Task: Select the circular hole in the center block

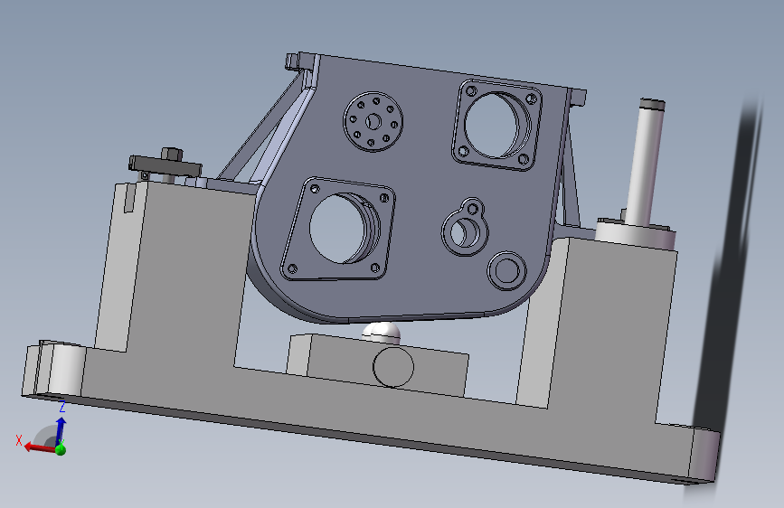Action: click(393, 367)
